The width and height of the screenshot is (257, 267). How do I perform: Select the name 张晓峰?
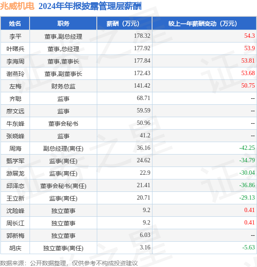(x=15, y=136)
